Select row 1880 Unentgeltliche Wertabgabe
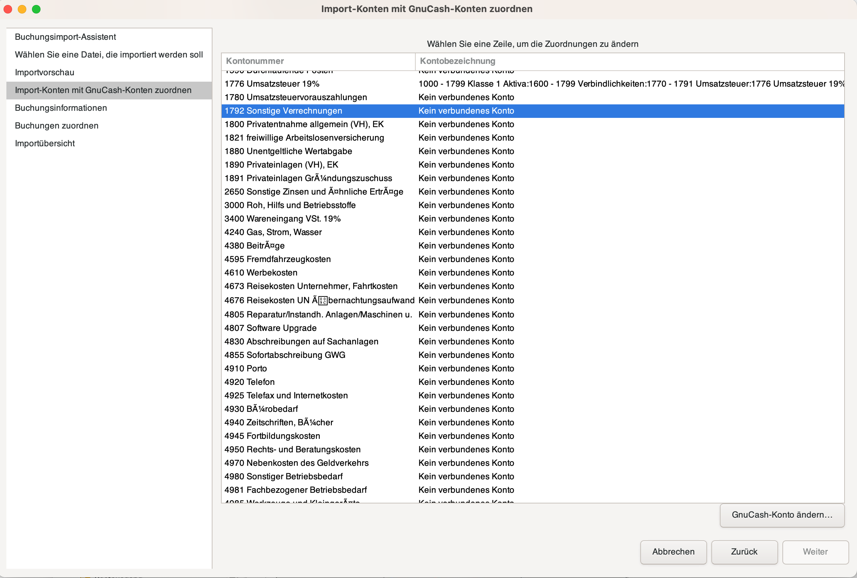857x578 pixels. (533, 151)
